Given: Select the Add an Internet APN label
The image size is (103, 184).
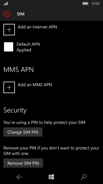Looking at the screenshot, I should (37, 27).
